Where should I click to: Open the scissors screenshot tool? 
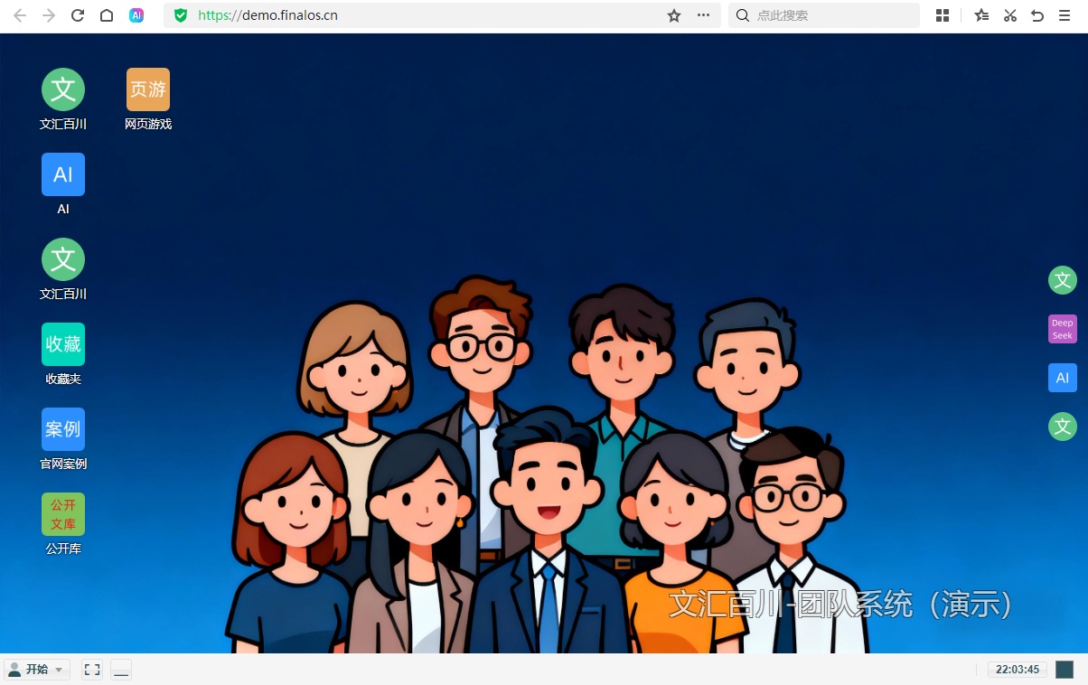(x=1010, y=15)
